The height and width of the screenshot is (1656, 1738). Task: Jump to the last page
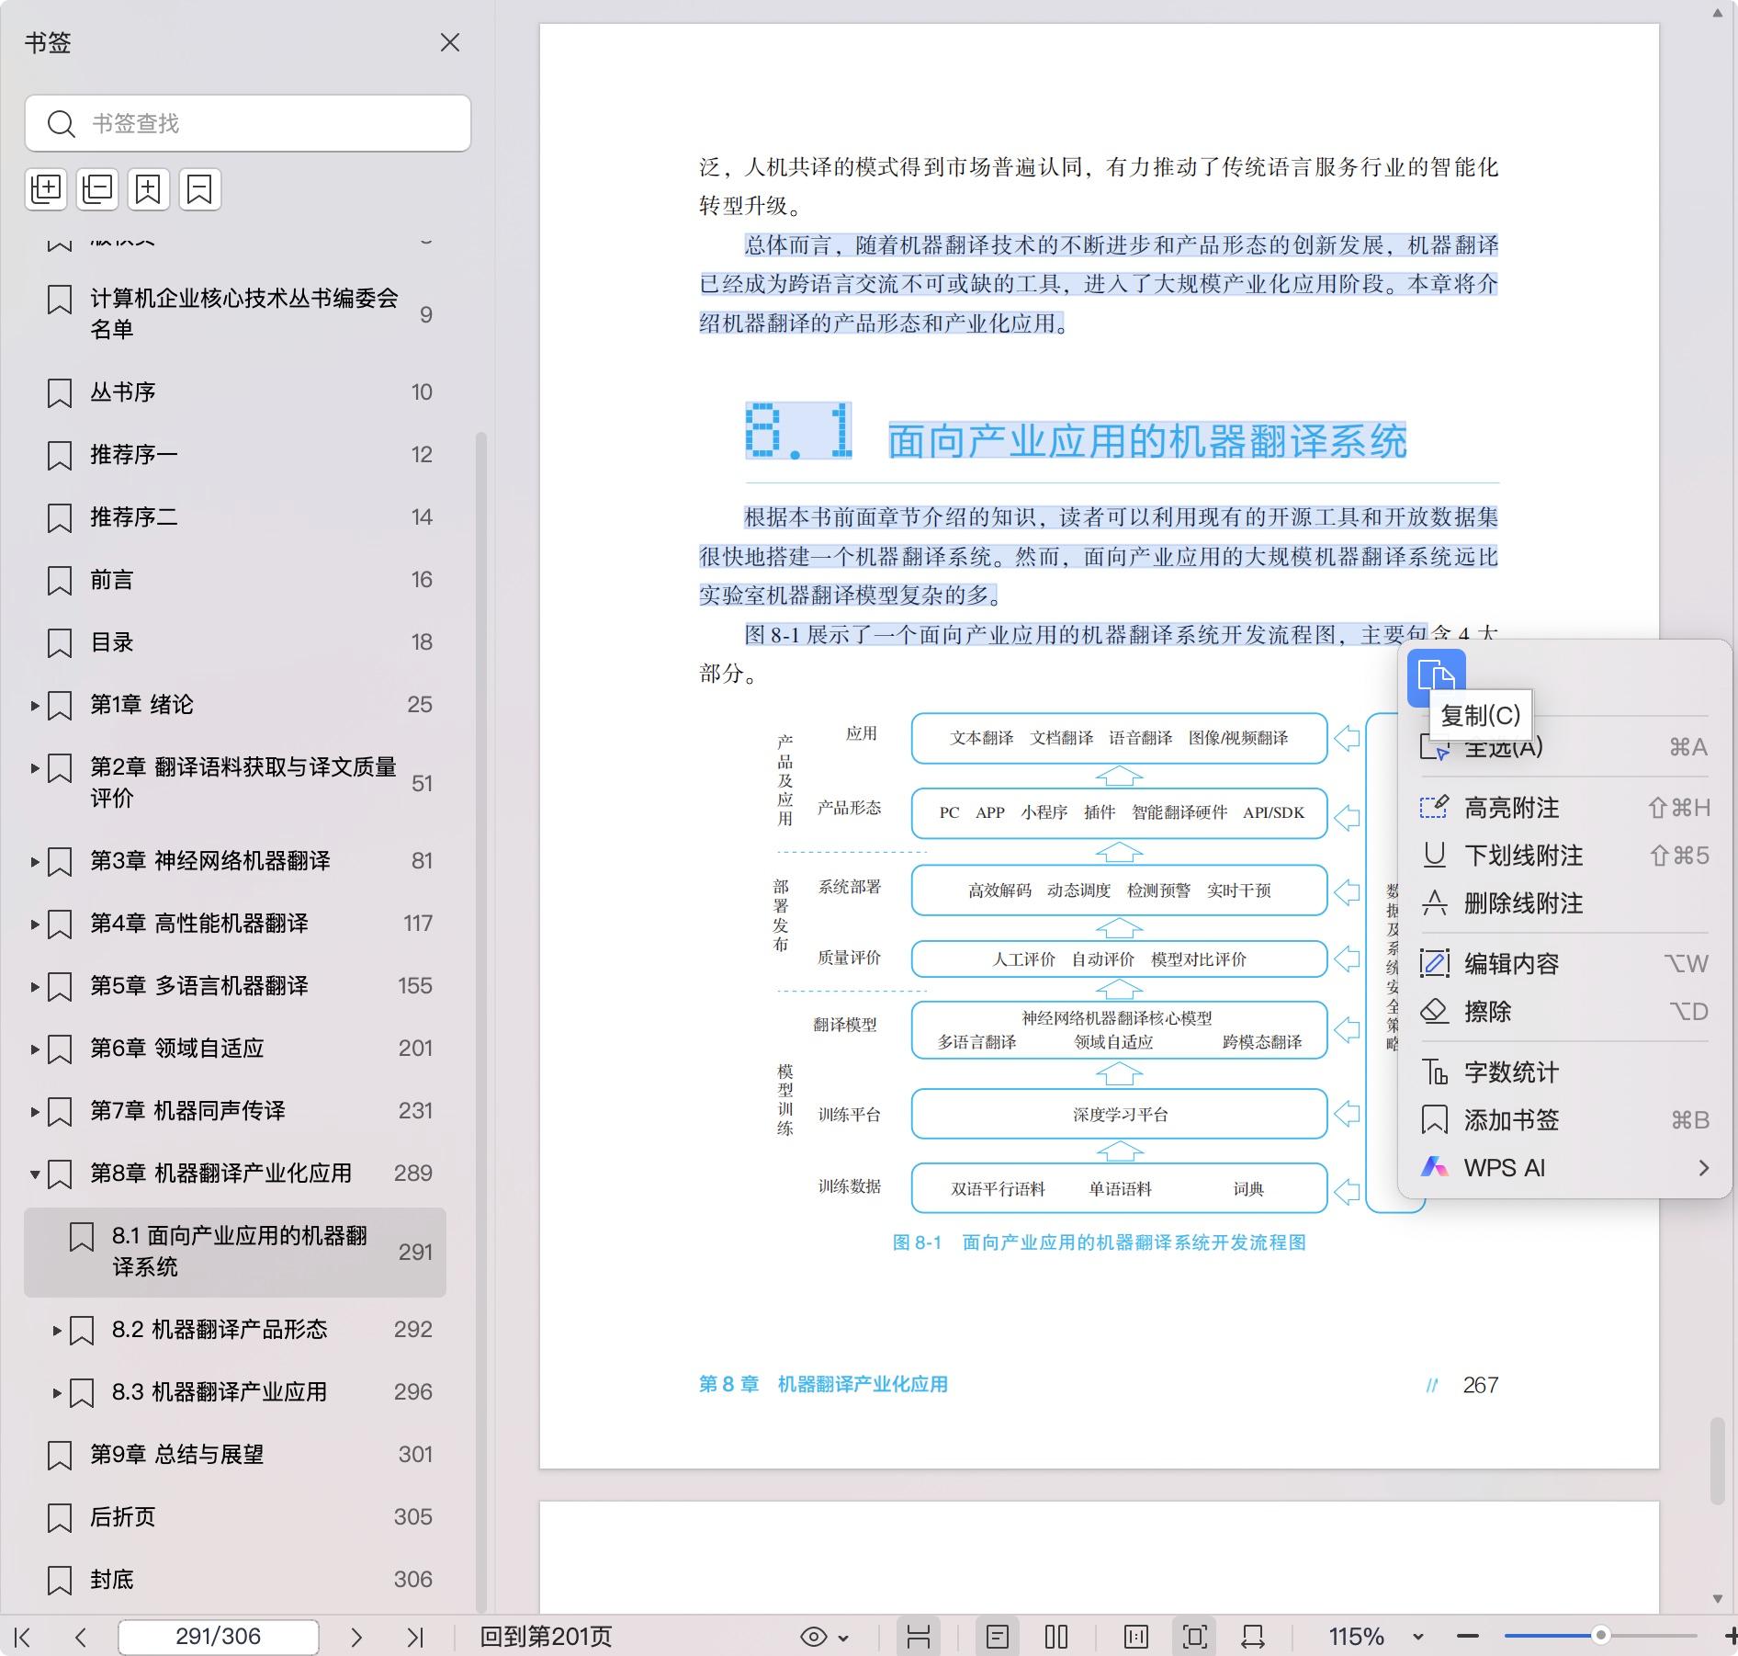point(414,1637)
